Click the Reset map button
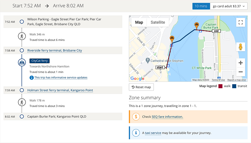The image size is (251, 143). coord(141,87)
